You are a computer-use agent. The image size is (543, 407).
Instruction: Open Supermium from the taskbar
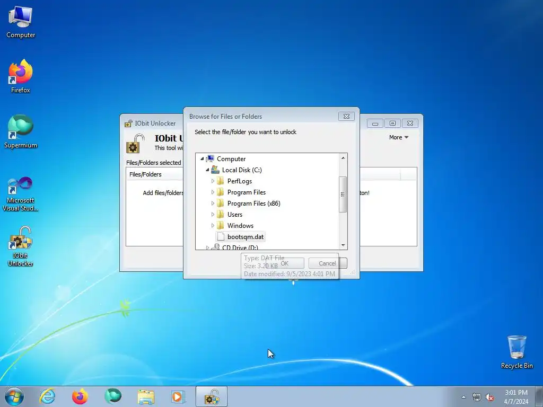113,396
